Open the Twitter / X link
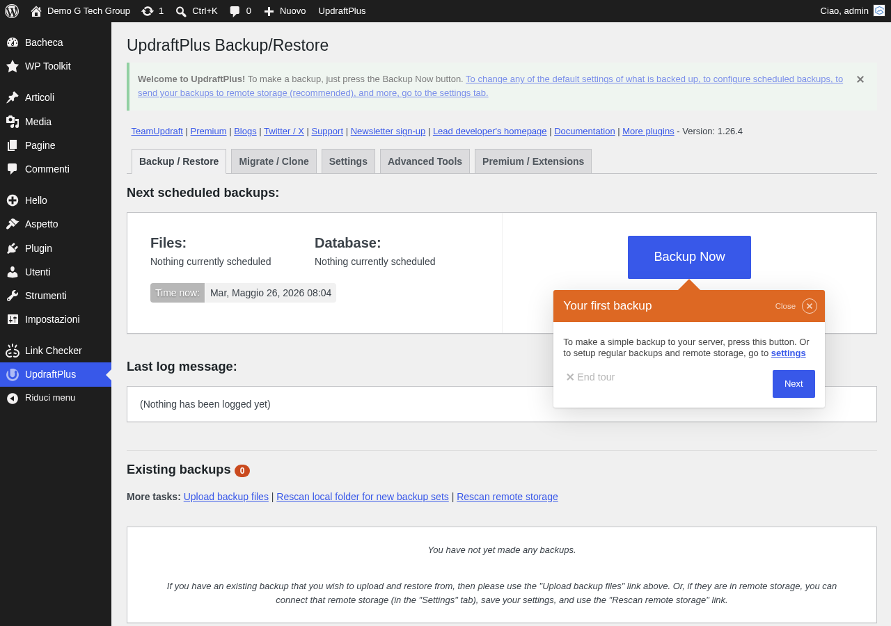891x626 pixels. (x=284, y=131)
